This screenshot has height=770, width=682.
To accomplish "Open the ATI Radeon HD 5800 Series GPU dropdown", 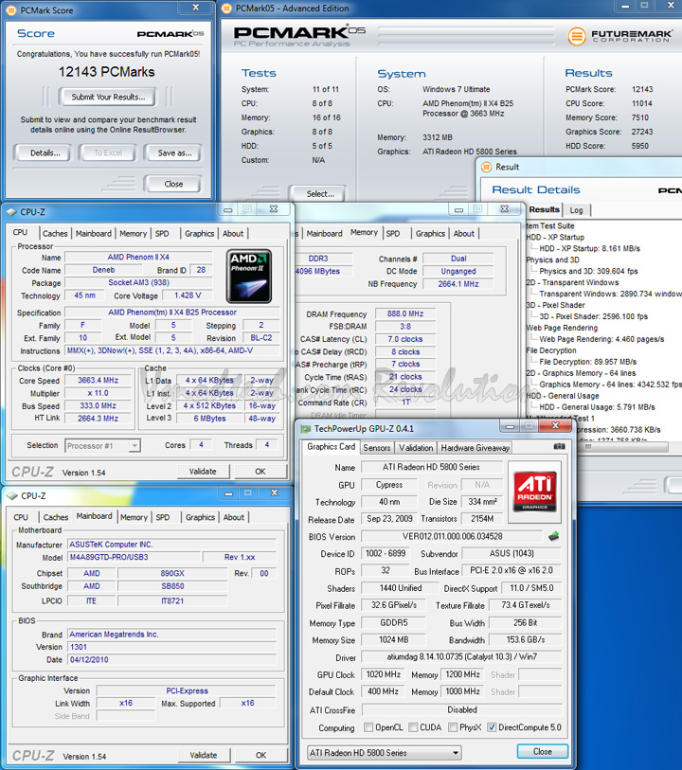I will (x=384, y=752).
